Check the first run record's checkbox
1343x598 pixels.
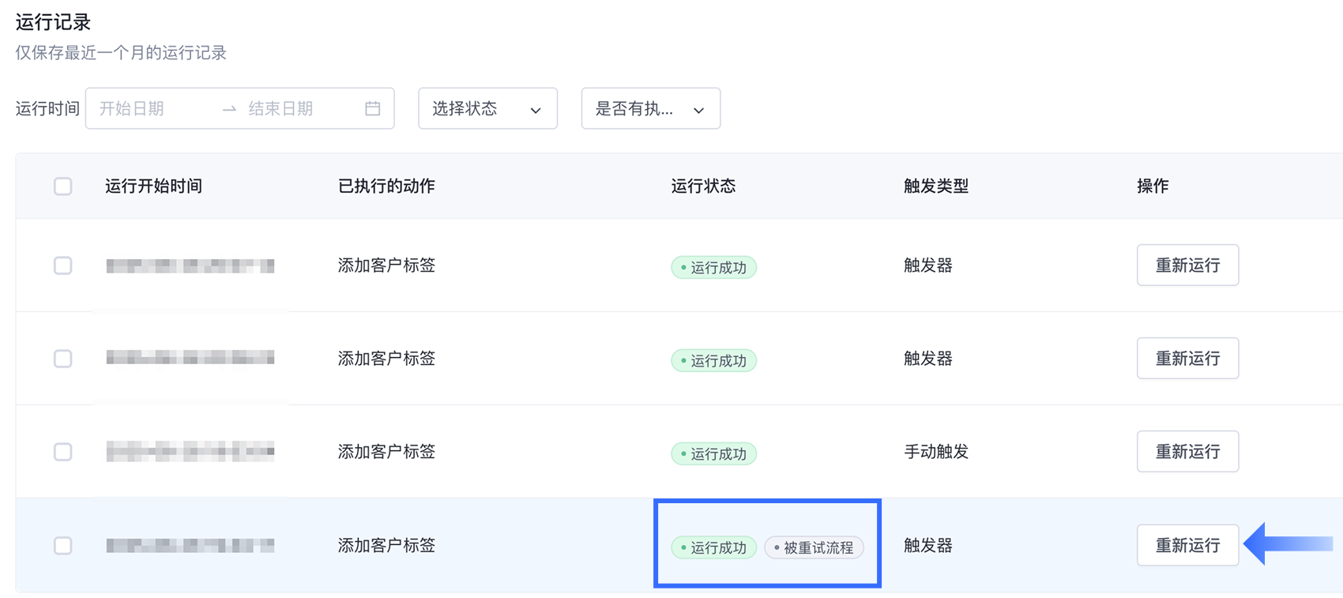point(63,265)
